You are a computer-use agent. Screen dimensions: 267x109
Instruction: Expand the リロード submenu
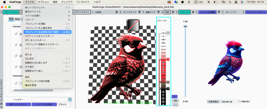47,20
